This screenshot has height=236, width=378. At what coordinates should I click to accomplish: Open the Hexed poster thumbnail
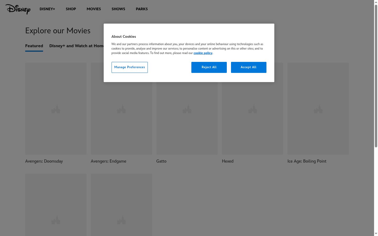click(253, 119)
